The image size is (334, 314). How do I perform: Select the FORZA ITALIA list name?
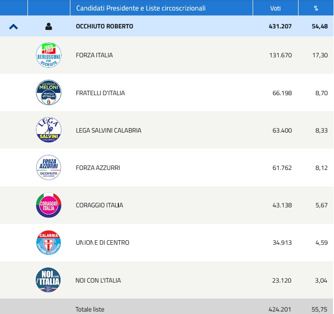(94, 55)
